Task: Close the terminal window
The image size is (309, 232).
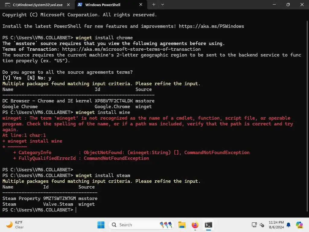Action: [x=302, y=5]
